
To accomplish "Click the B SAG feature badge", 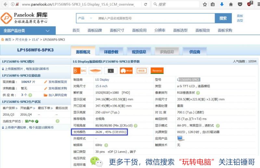I will (80, 71).
